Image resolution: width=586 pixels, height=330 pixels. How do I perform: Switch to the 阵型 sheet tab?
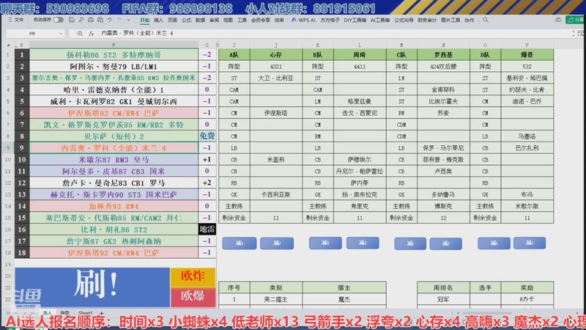point(65,313)
